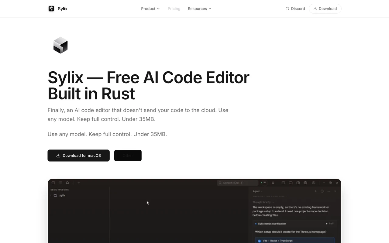Click the "Sylix needs clarification" label
Screen dimensions: 389x243
272,224
